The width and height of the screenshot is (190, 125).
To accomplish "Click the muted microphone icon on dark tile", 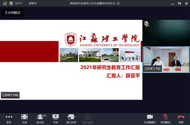I will click(147, 24).
